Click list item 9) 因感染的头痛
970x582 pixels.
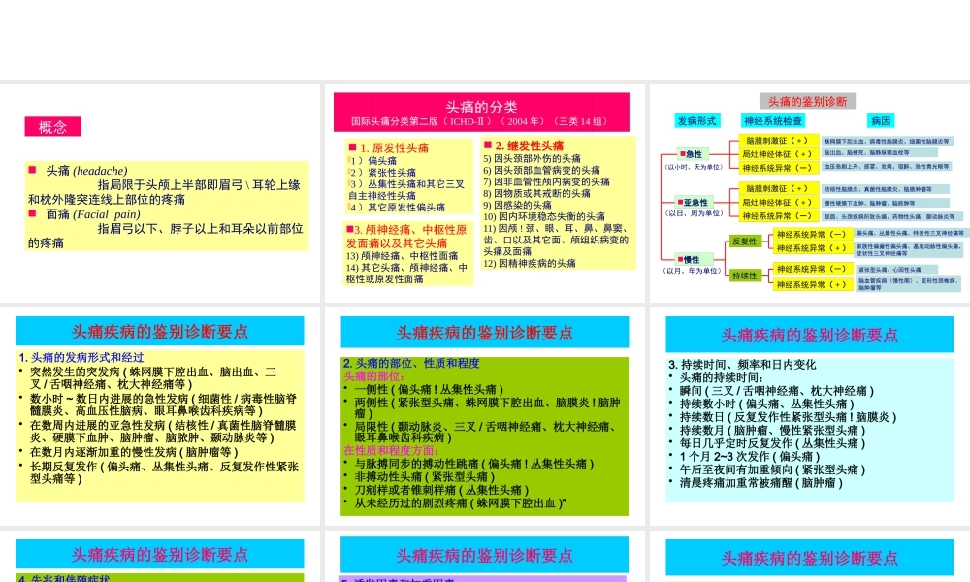(517, 205)
